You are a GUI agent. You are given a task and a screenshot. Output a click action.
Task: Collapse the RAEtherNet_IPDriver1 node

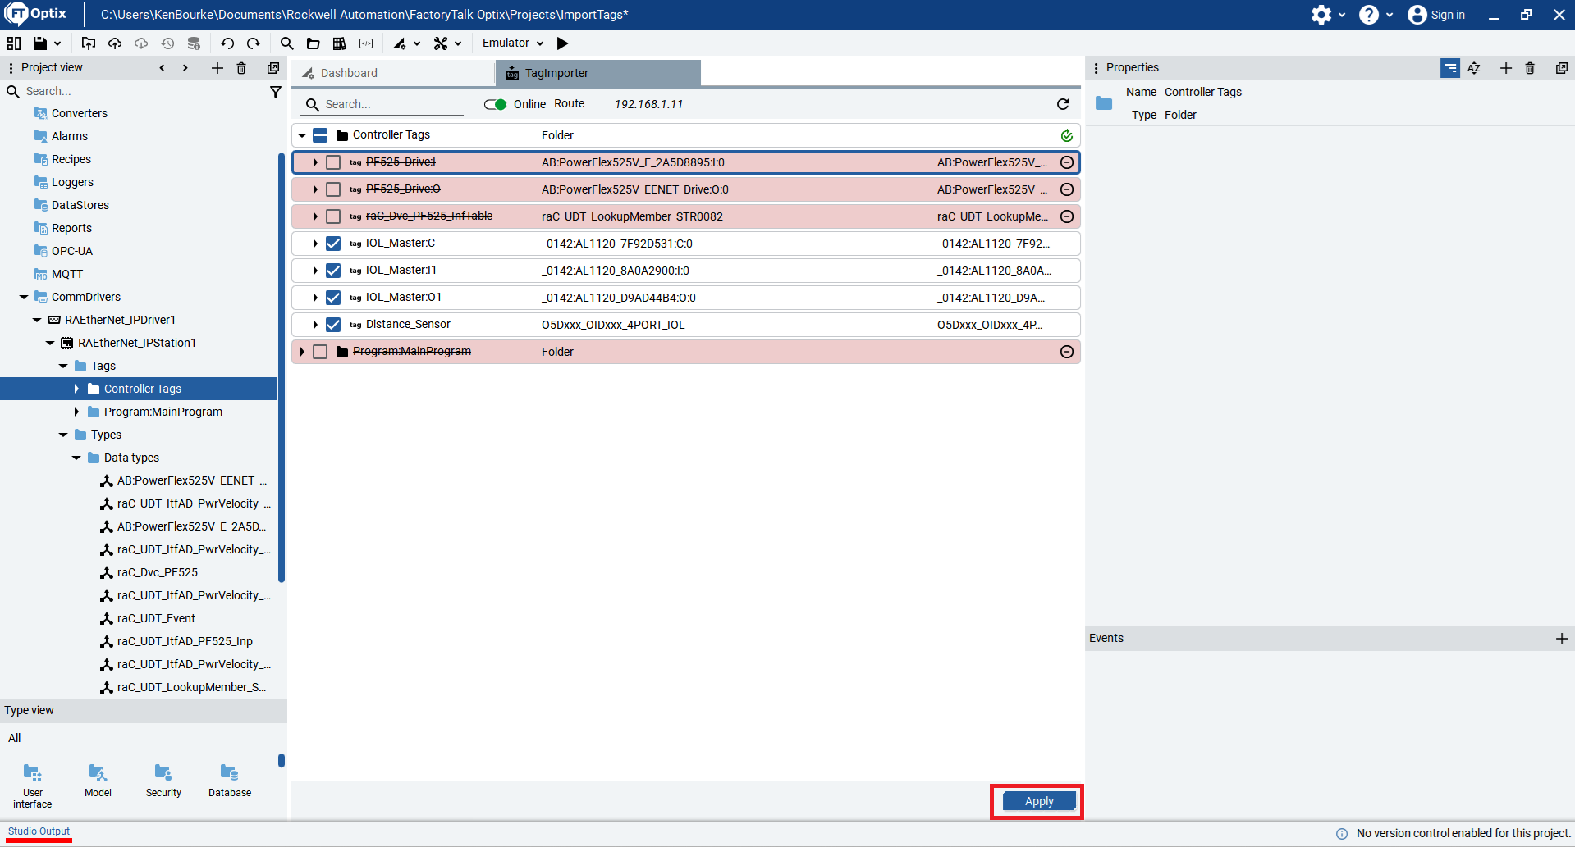coord(37,320)
